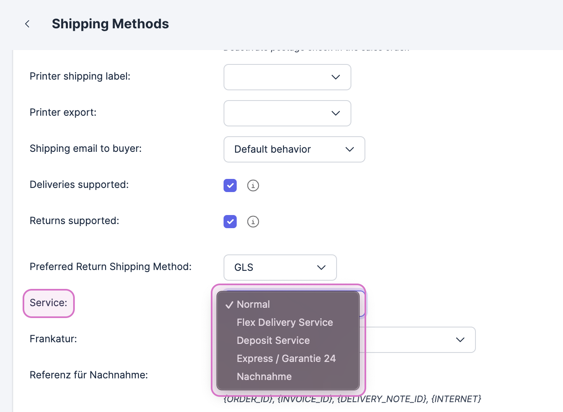Open the Shipping email to buyer dropdown
Screen dimensions: 563x412
coord(294,149)
